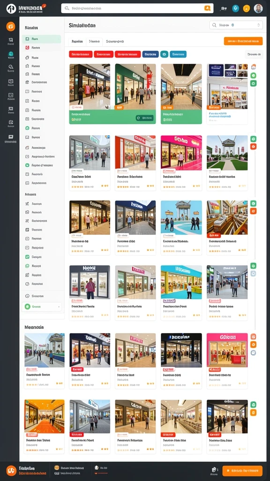Click the orange round logo in bottom bar

coord(11,471)
